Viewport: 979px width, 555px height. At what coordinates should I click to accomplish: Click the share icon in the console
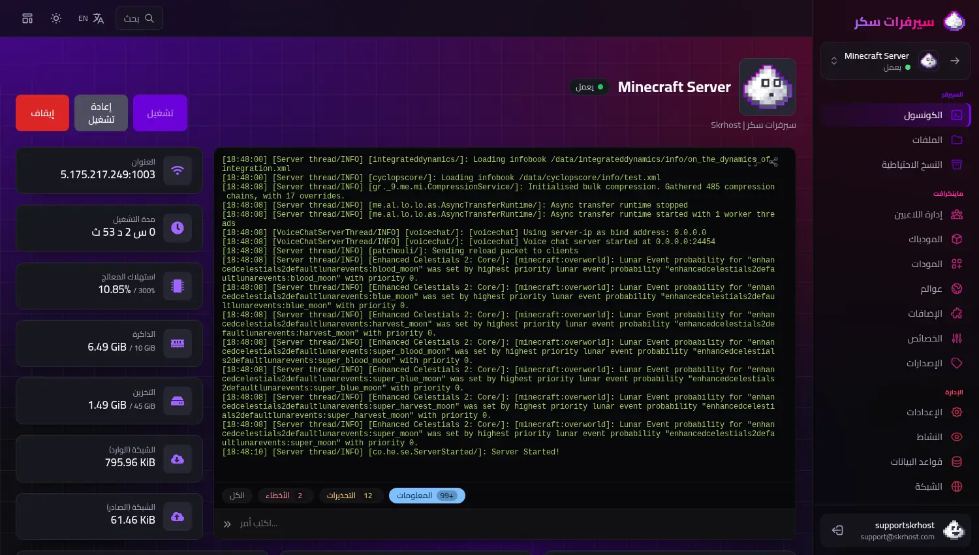tap(773, 161)
